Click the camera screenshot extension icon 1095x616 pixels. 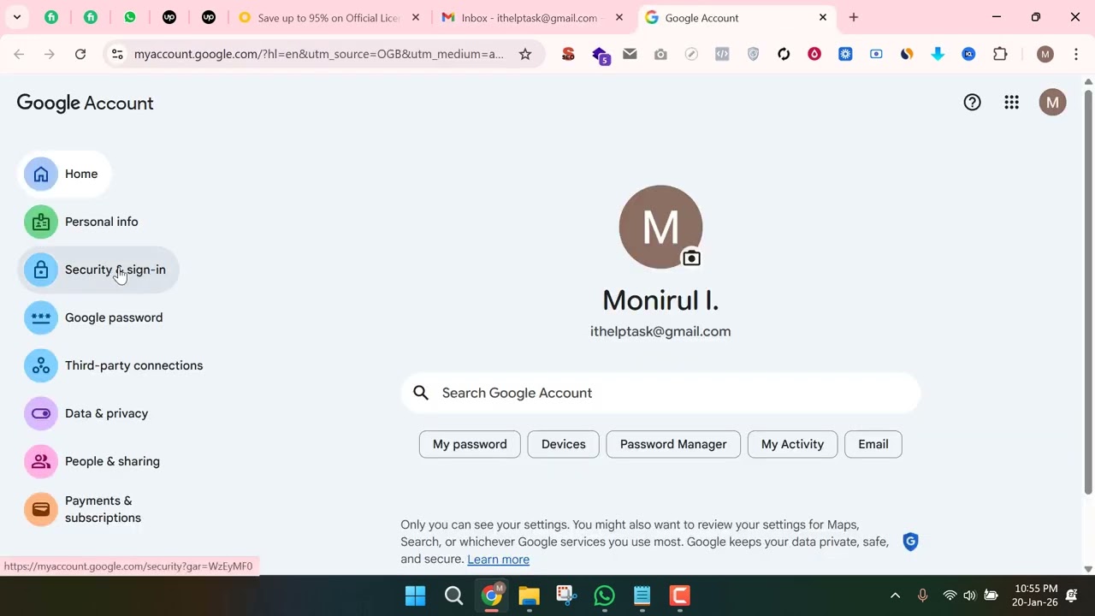pyautogui.click(x=660, y=54)
